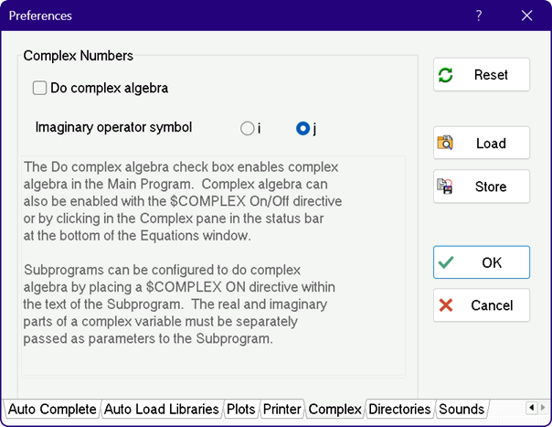
Task: Select i as imaginary operator symbol
Action: [x=247, y=129]
